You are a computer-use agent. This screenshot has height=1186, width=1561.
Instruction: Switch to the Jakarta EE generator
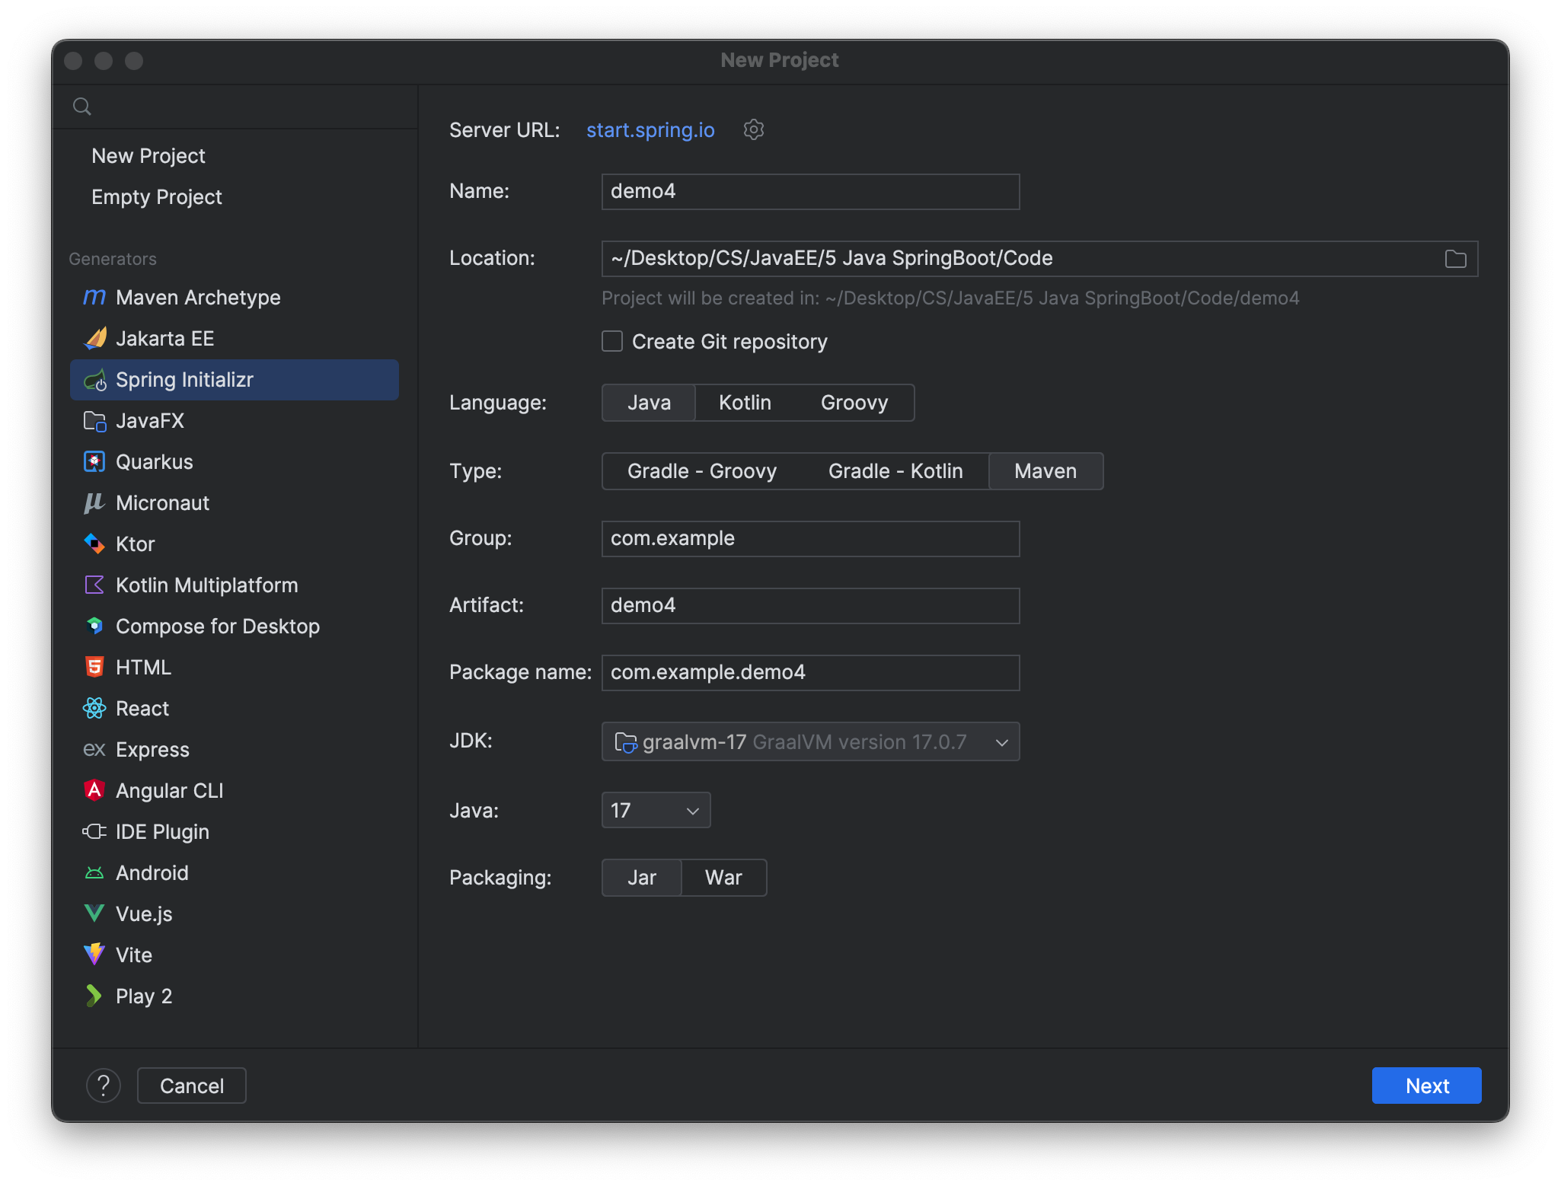pyautogui.click(x=164, y=338)
